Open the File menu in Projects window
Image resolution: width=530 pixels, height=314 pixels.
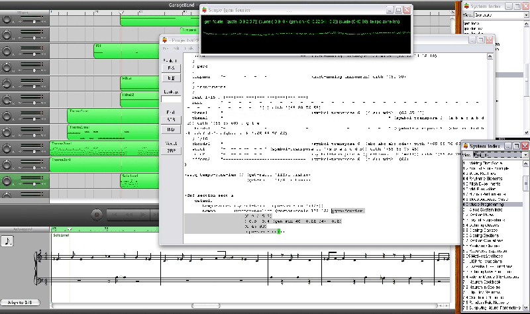click(x=166, y=48)
